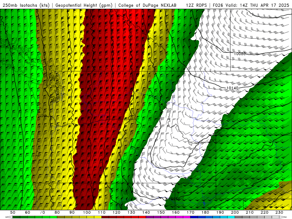Viewport: 292px width, 219px height.
Task: Click the 170 value on the color scale
Action: pyautogui.click(x=191, y=212)
